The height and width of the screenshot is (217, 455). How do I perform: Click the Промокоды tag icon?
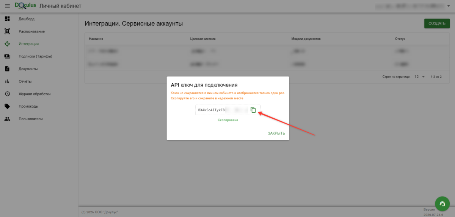[7, 106]
